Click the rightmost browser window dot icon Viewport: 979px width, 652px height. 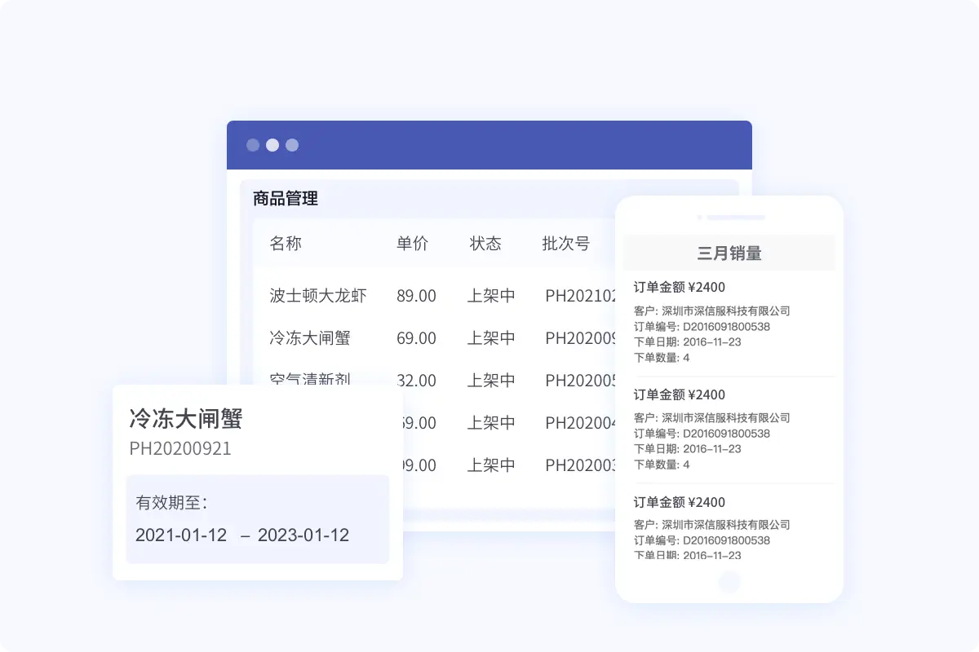[291, 144]
